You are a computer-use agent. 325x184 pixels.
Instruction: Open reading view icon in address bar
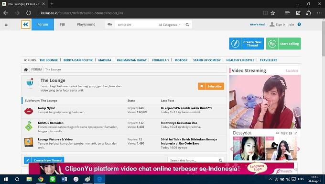tap(265, 13)
